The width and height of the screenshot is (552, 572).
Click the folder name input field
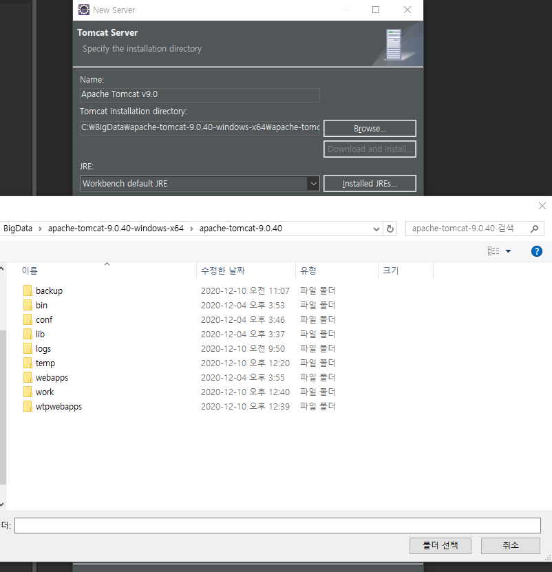277,526
